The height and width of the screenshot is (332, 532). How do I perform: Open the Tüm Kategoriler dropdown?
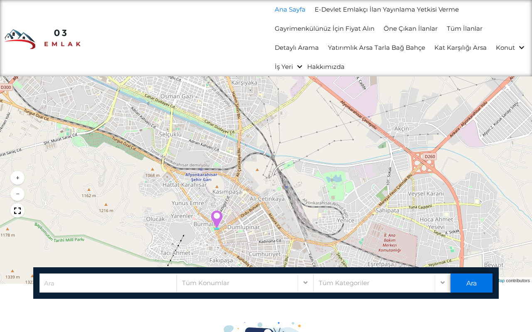(x=382, y=283)
